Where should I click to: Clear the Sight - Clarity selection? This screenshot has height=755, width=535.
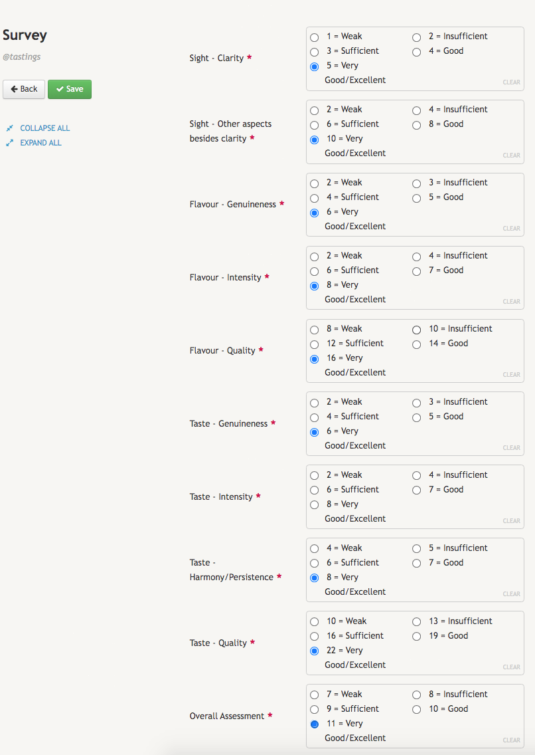511,82
